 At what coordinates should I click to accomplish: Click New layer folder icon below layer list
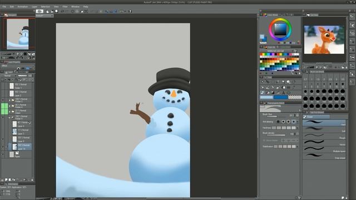[x=13, y=179]
